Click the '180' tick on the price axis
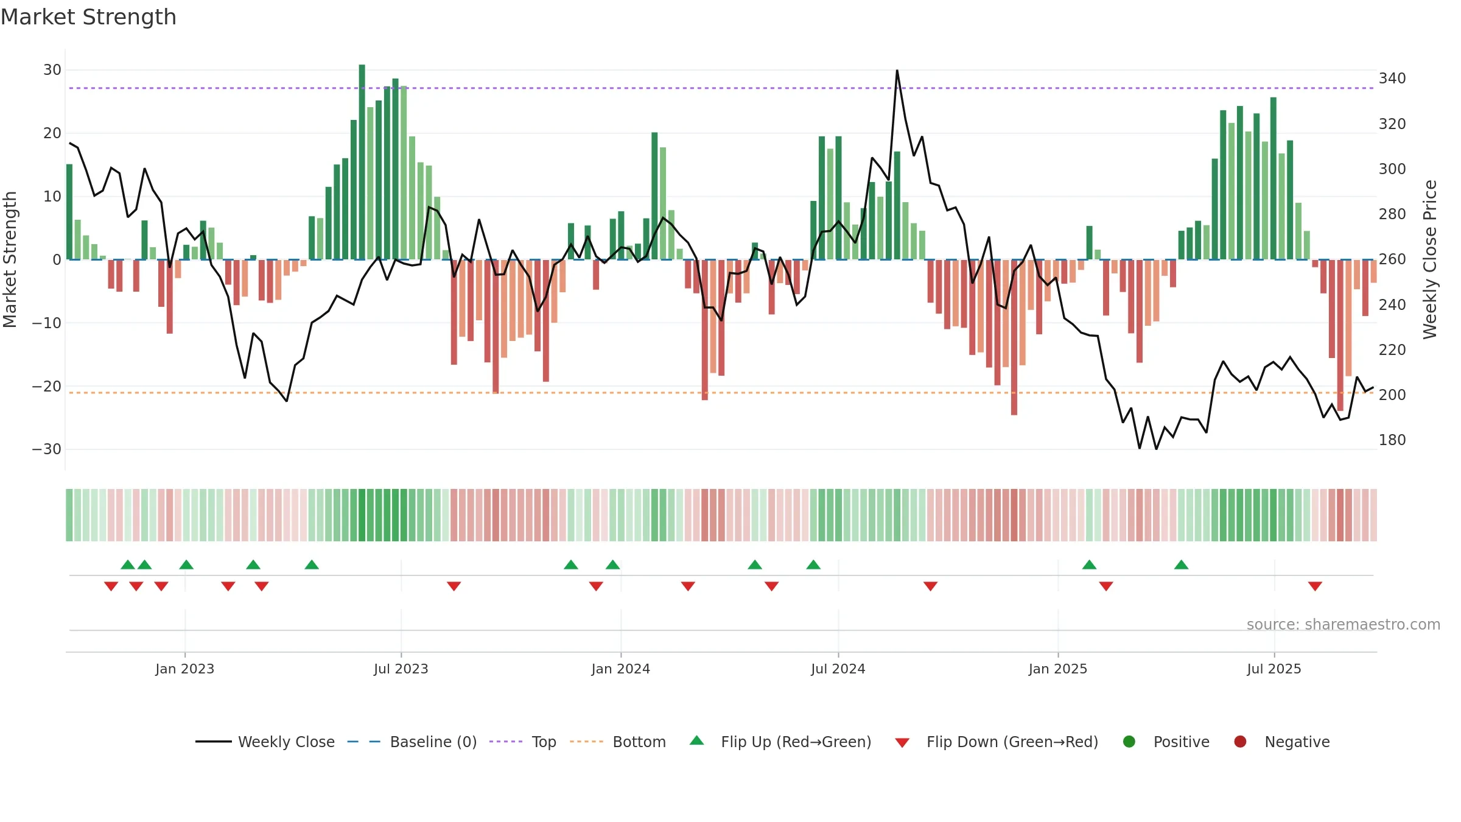 [1392, 440]
